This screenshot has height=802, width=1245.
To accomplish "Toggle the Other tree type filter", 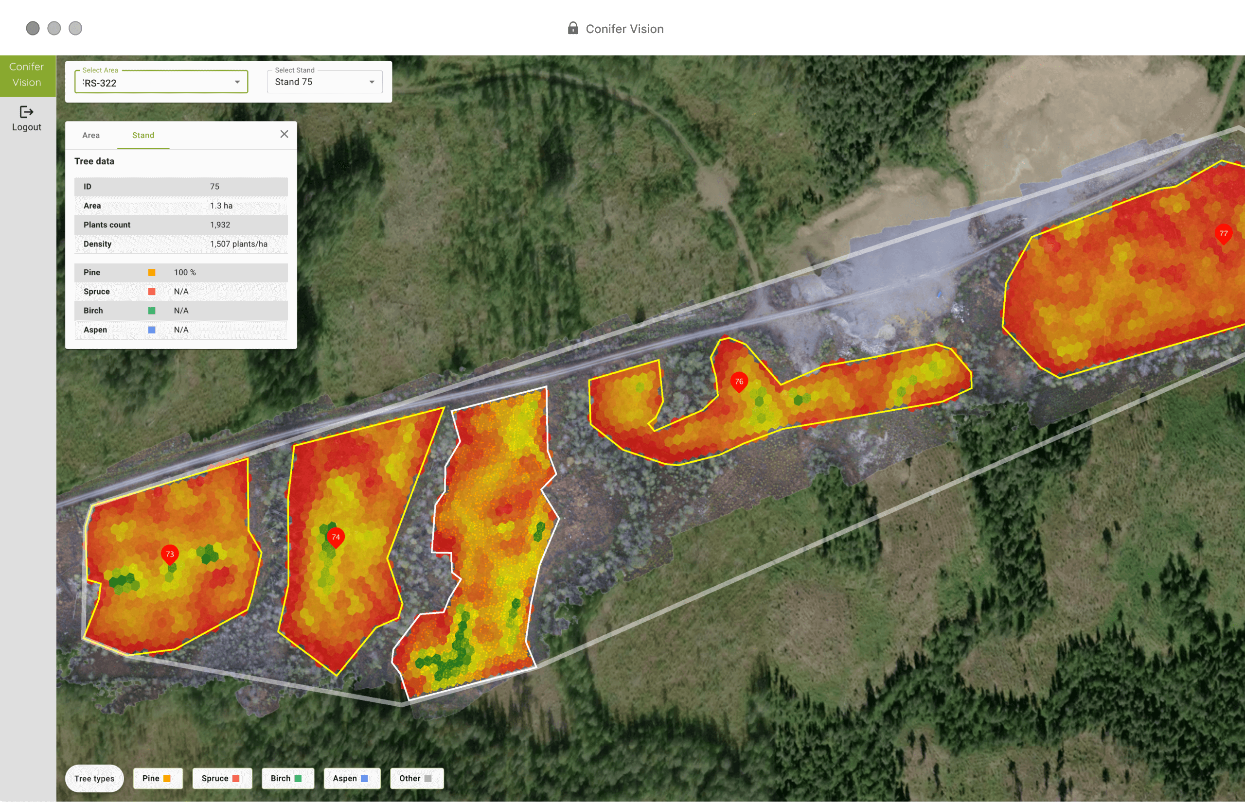I will (416, 778).
